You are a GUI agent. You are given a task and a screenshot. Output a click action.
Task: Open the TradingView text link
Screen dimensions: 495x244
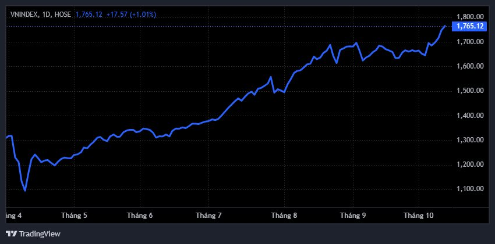tap(38, 234)
